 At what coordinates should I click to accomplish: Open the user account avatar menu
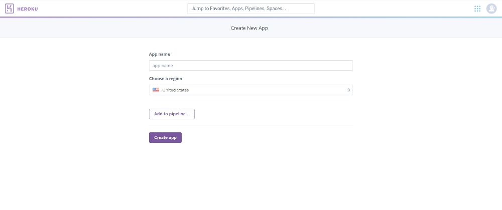point(491,9)
